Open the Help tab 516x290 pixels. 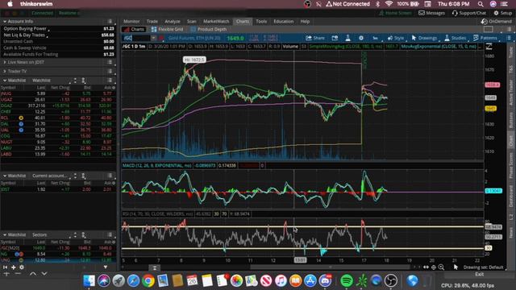pyautogui.click(x=305, y=22)
